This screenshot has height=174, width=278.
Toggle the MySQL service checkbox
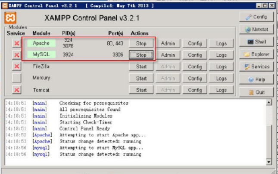point(17,55)
